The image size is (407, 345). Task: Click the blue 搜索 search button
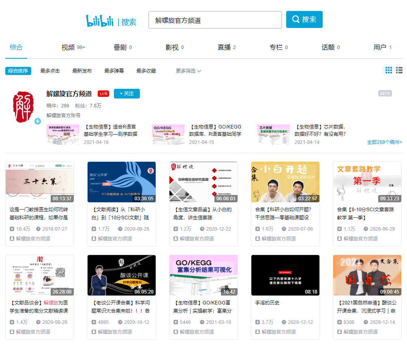click(304, 19)
